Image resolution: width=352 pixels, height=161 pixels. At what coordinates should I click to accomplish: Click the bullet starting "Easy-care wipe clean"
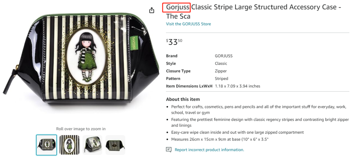tap(237, 132)
